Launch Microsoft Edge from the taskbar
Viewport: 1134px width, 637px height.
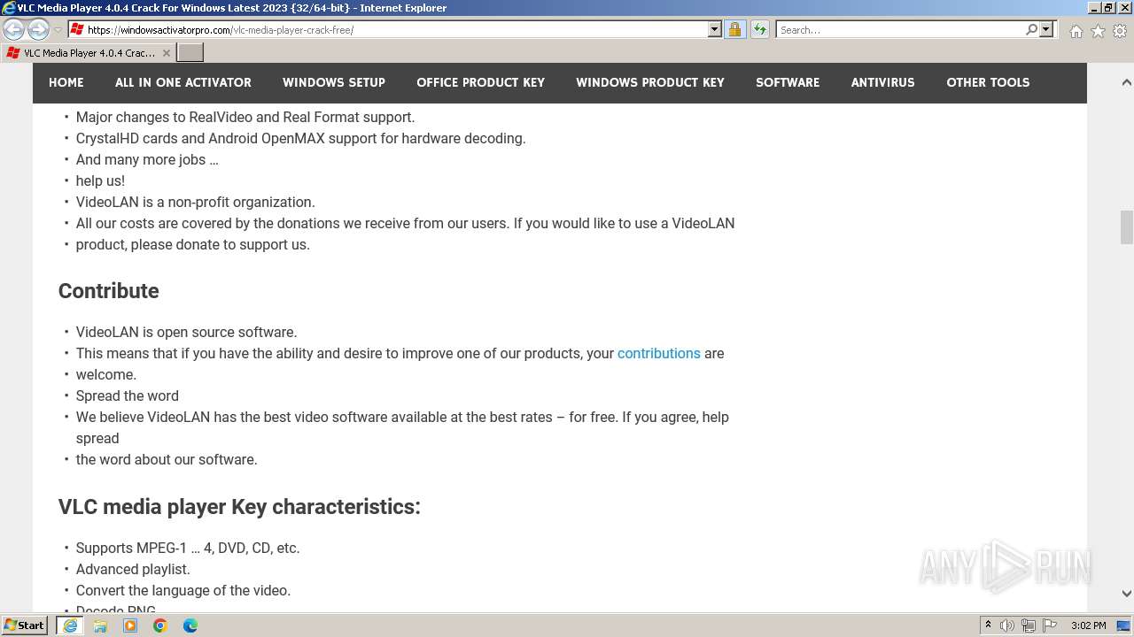click(190, 625)
